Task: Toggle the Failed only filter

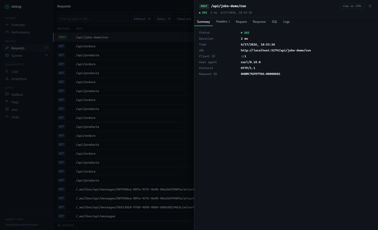Action: point(184,19)
